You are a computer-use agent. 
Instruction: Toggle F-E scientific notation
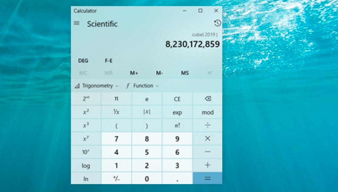click(108, 61)
